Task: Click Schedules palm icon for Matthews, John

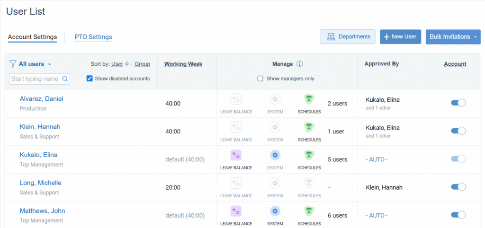Action: click(309, 211)
